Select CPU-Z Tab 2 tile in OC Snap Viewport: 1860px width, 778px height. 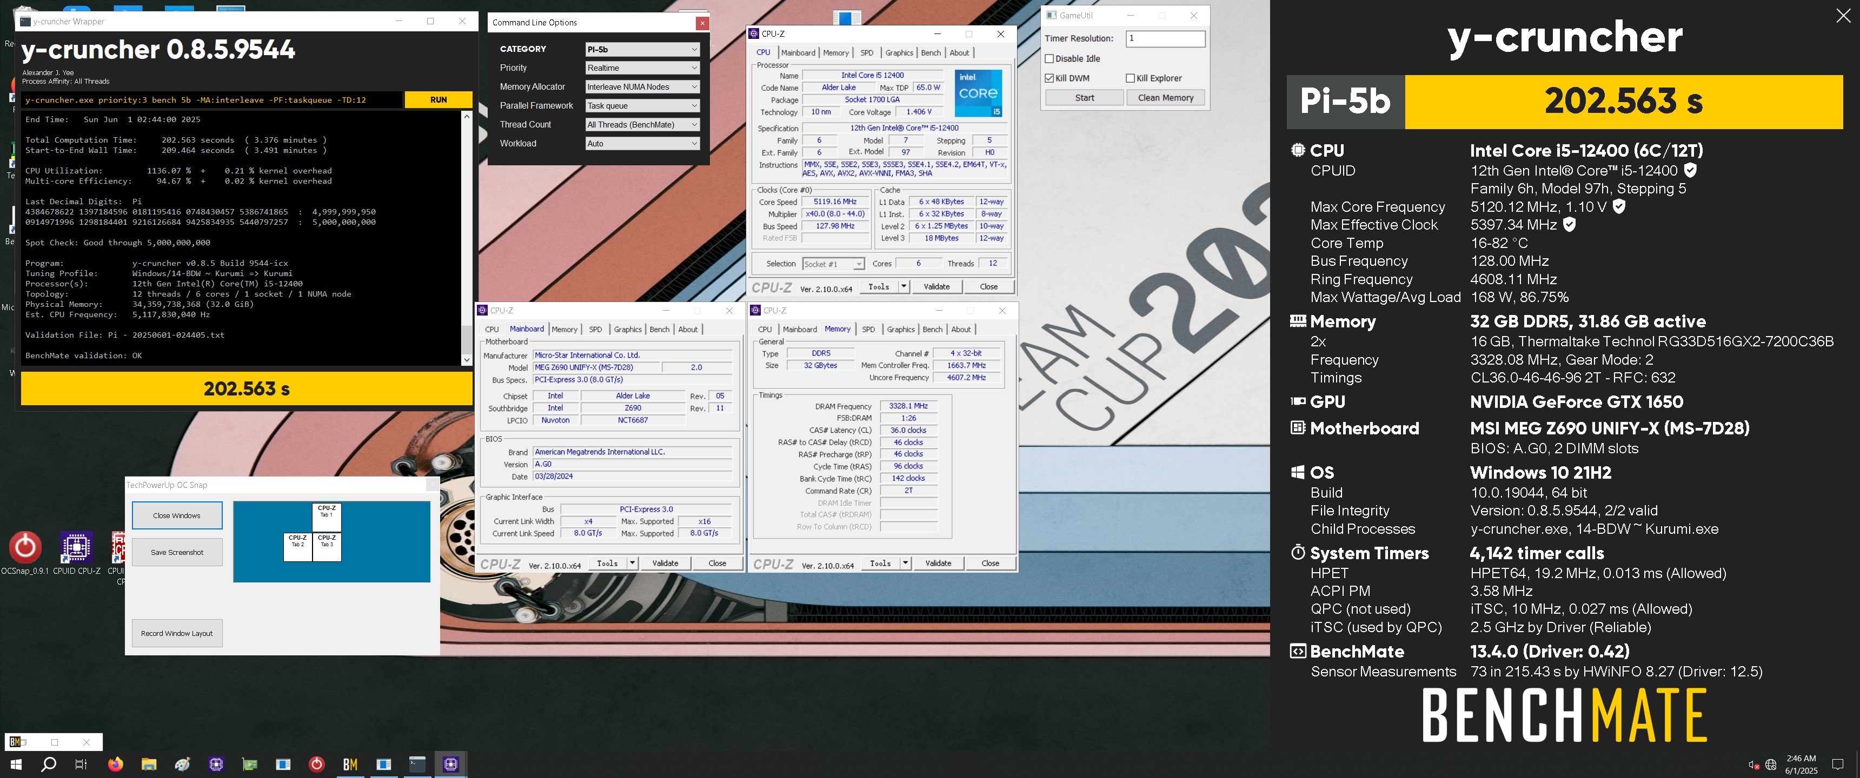point(297,547)
